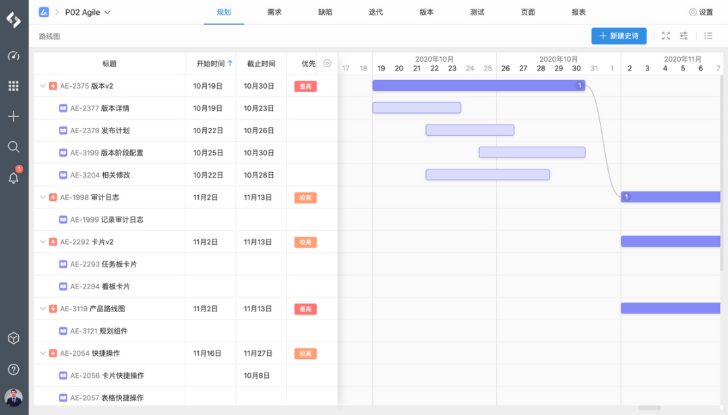This screenshot has height=415, width=728.
Task: Collapse the AE-2375 版本v2 epic
Action: pos(42,86)
